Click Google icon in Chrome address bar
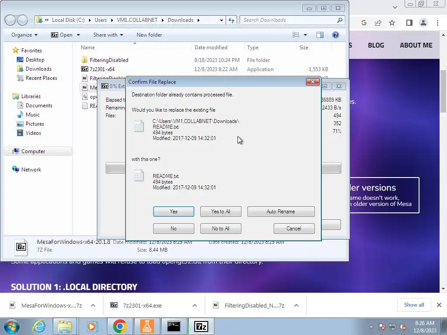 364,23
